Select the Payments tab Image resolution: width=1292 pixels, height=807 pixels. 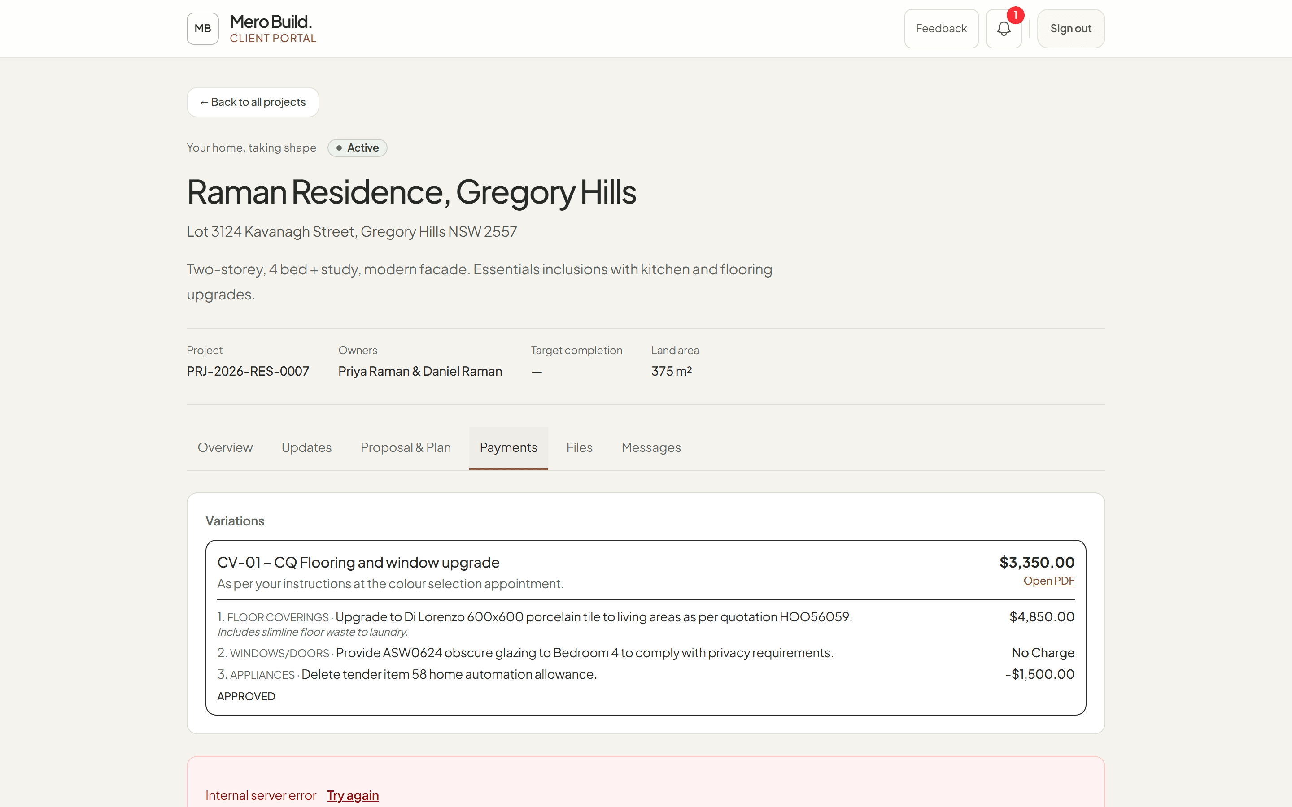pos(508,447)
